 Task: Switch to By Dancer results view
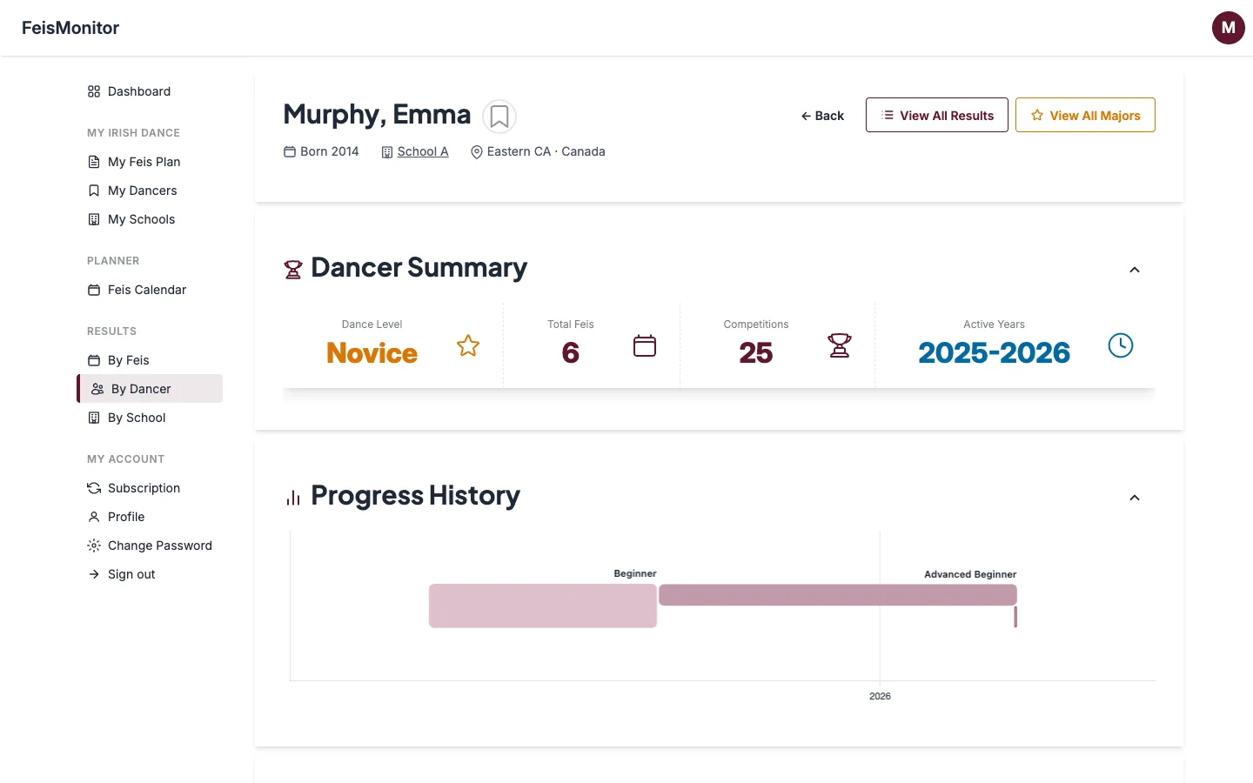click(x=140, y=389)
